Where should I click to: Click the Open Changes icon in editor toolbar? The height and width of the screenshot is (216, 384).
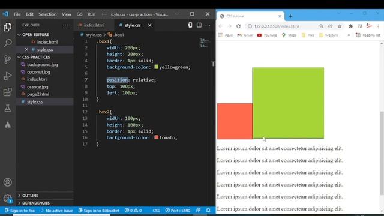click(x=190, y=25)
